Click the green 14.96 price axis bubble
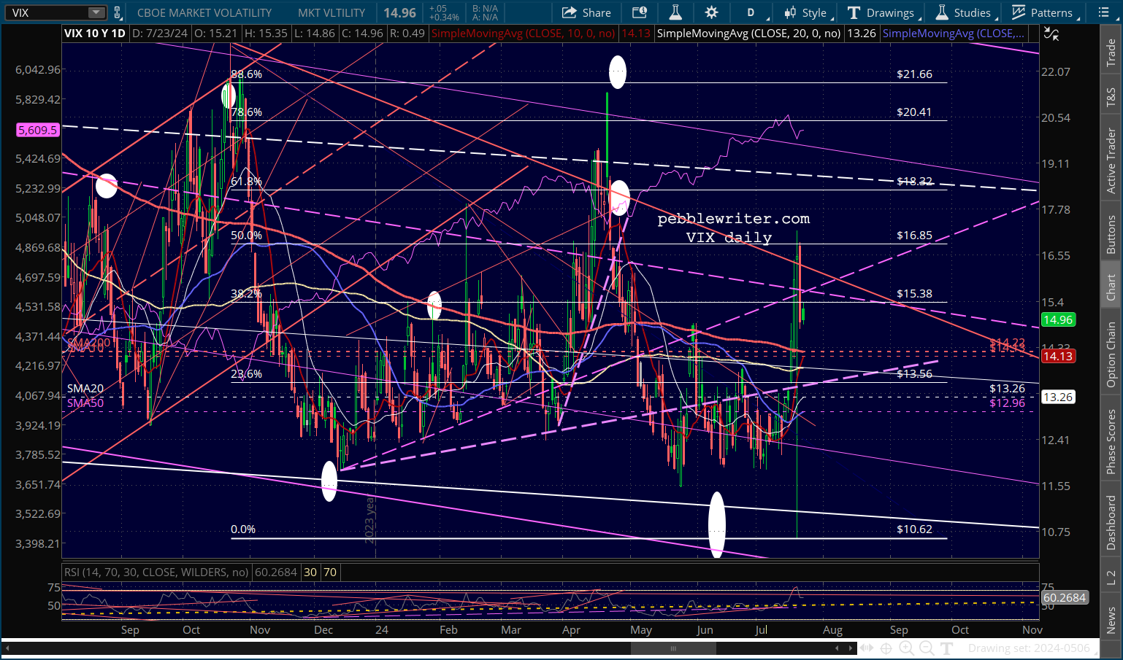 tap(1058, 319)
